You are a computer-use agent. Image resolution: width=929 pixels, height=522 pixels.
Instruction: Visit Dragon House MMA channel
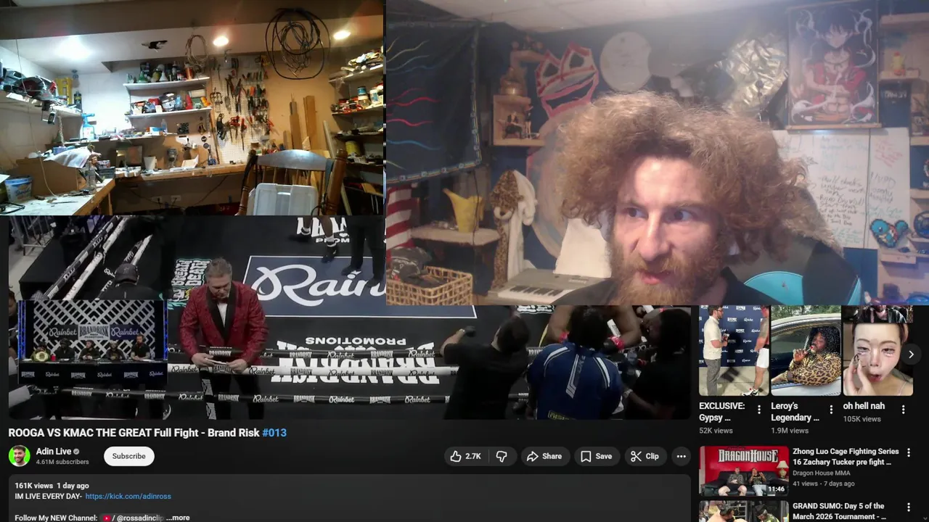823,473
